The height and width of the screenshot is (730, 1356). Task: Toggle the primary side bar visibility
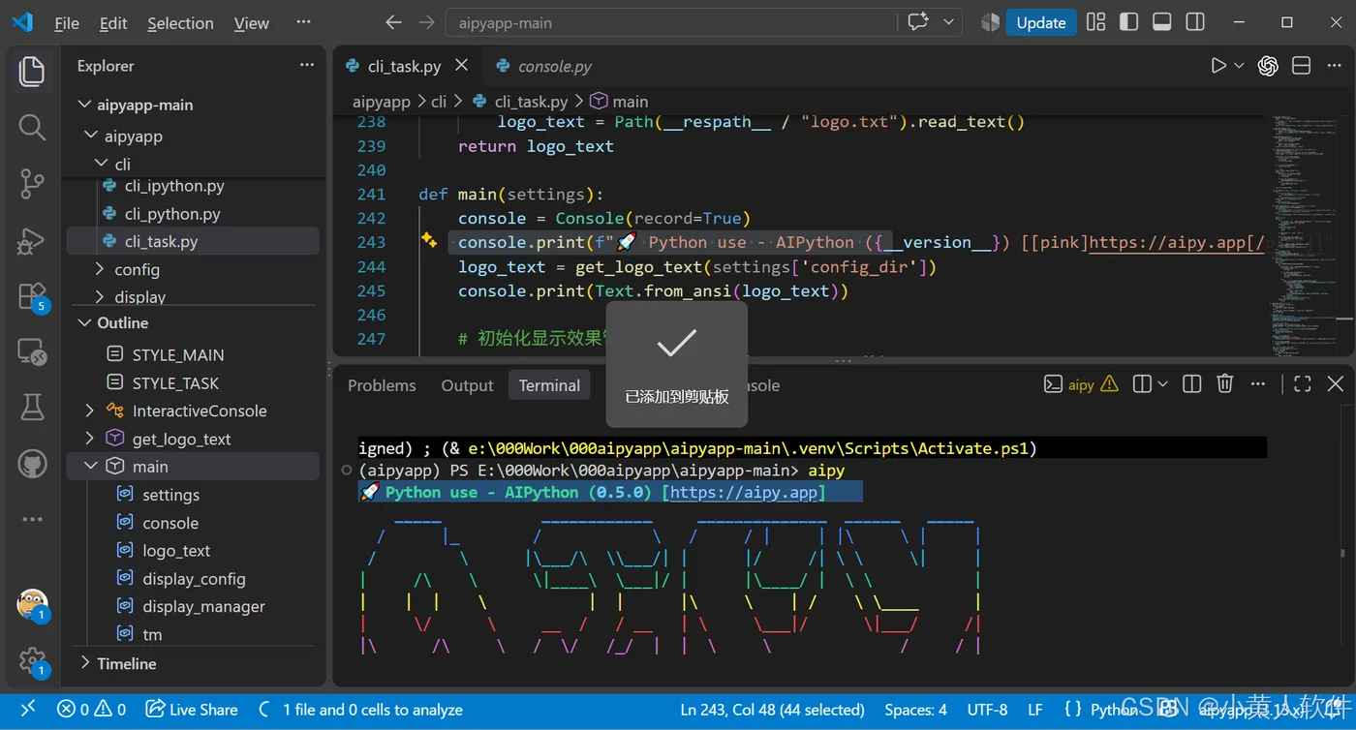(x=1128, y=22)
